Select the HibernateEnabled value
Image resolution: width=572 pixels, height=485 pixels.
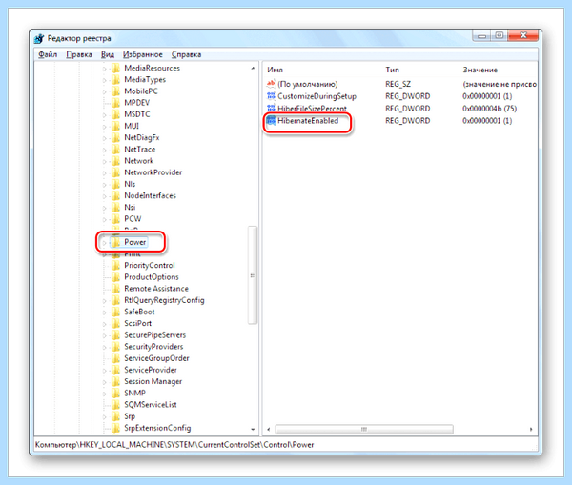coord(308,121)
